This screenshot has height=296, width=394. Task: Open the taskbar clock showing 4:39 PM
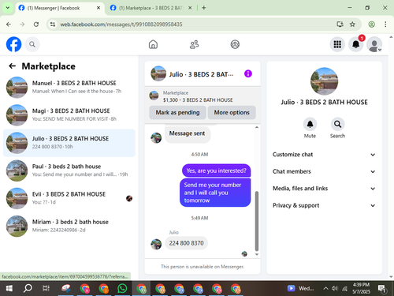(361, 288)
